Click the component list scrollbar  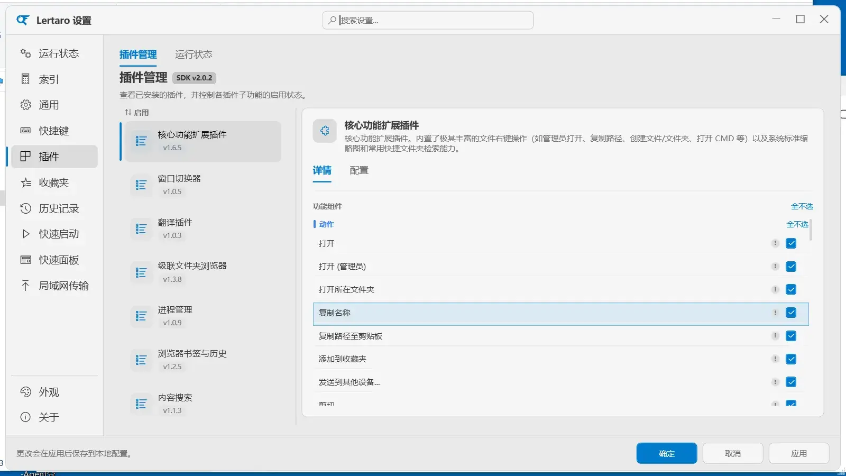[811, 231]
